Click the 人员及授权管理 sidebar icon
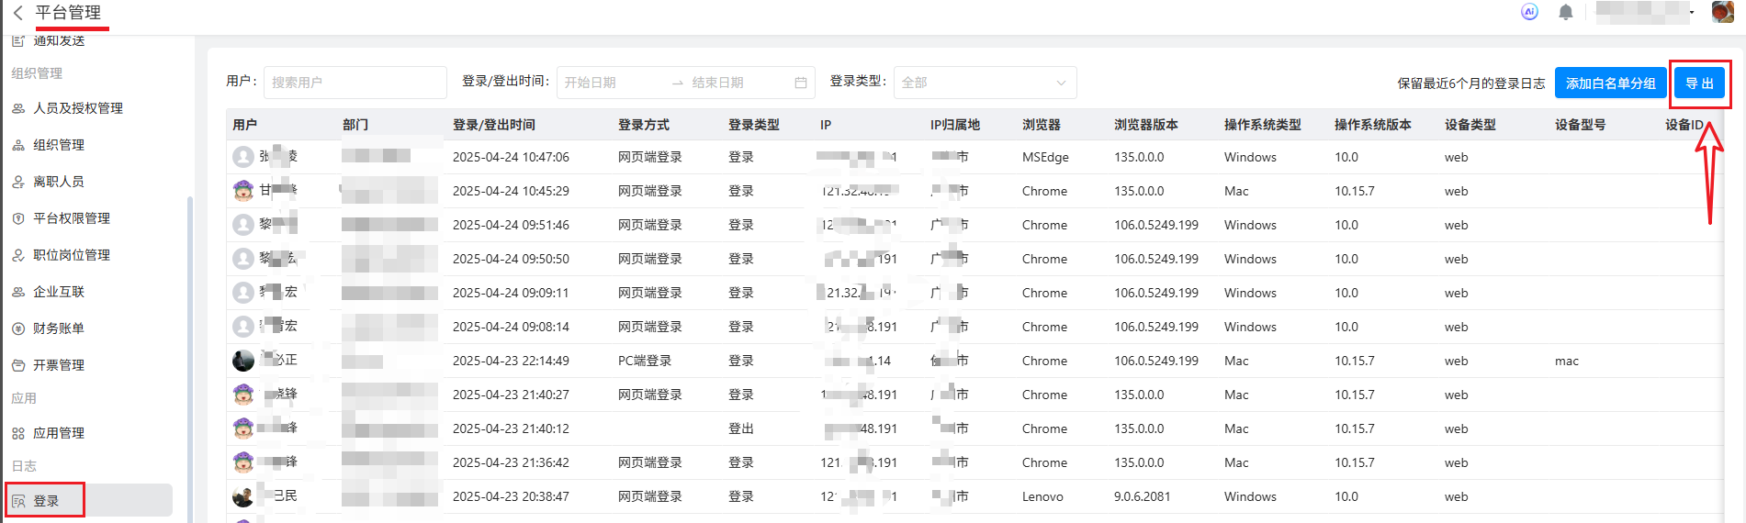Image resolution: width=1746 pixels, height=523 pixels. [x=18, y=108]
